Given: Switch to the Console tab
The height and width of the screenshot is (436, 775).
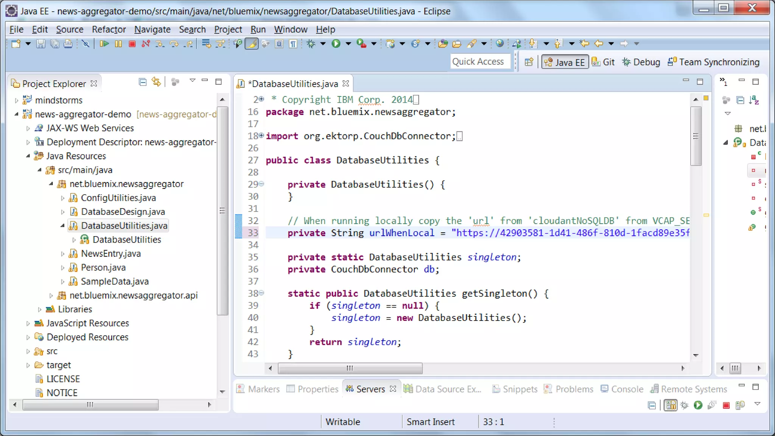Looking at the screenshot, I should click(622, 389).
